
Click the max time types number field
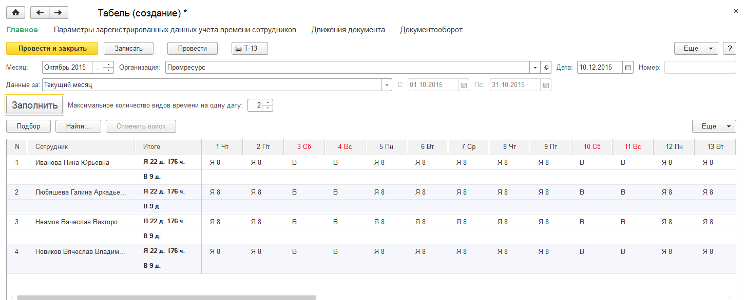[255, 105]
